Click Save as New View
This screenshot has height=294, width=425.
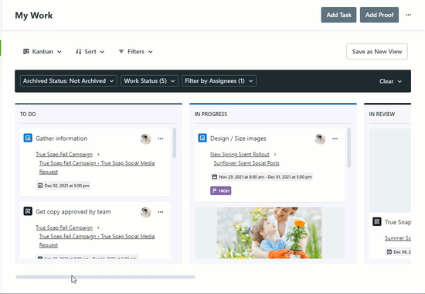377,52
